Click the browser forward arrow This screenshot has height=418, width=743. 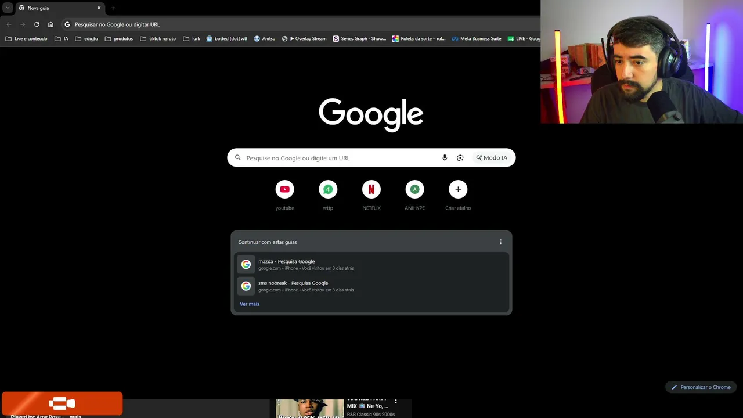tap(23, 24)
